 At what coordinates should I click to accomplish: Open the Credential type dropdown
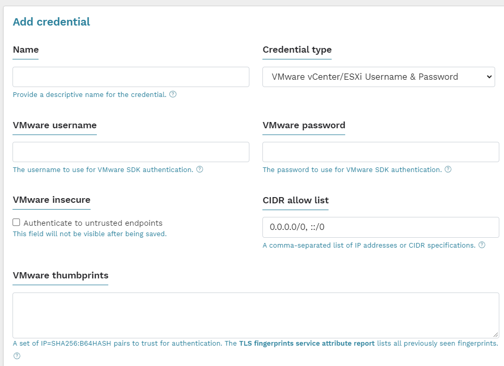coord(379,77)
